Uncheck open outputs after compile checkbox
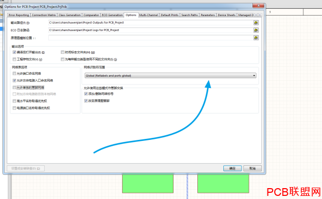The height and width of the screenshot is (199, 322). pyautogui.click(x=14, y=52)
